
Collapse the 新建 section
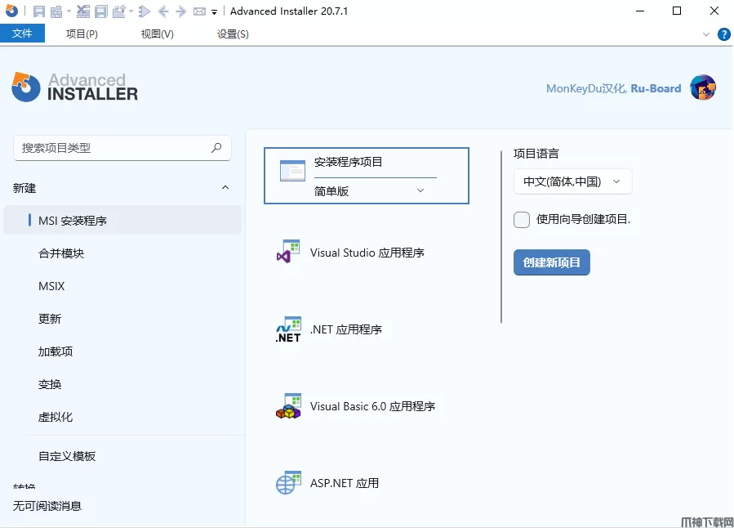(x=225, y=187)
